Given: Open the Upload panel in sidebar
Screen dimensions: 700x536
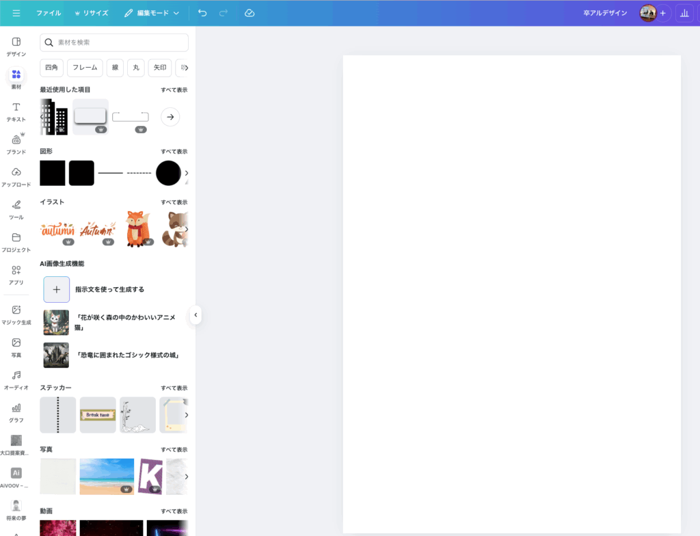Looking at the screenshot, I should point(16,176).
